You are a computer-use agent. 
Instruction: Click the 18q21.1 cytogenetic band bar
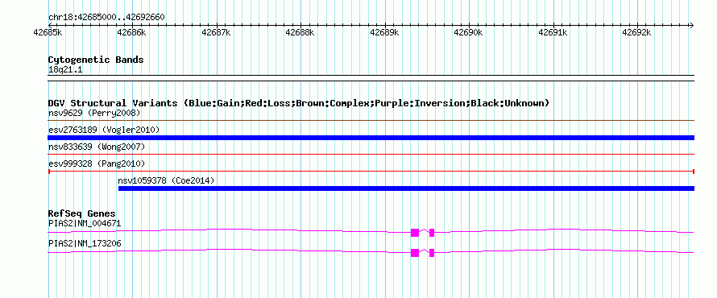[x=371, y=78]
